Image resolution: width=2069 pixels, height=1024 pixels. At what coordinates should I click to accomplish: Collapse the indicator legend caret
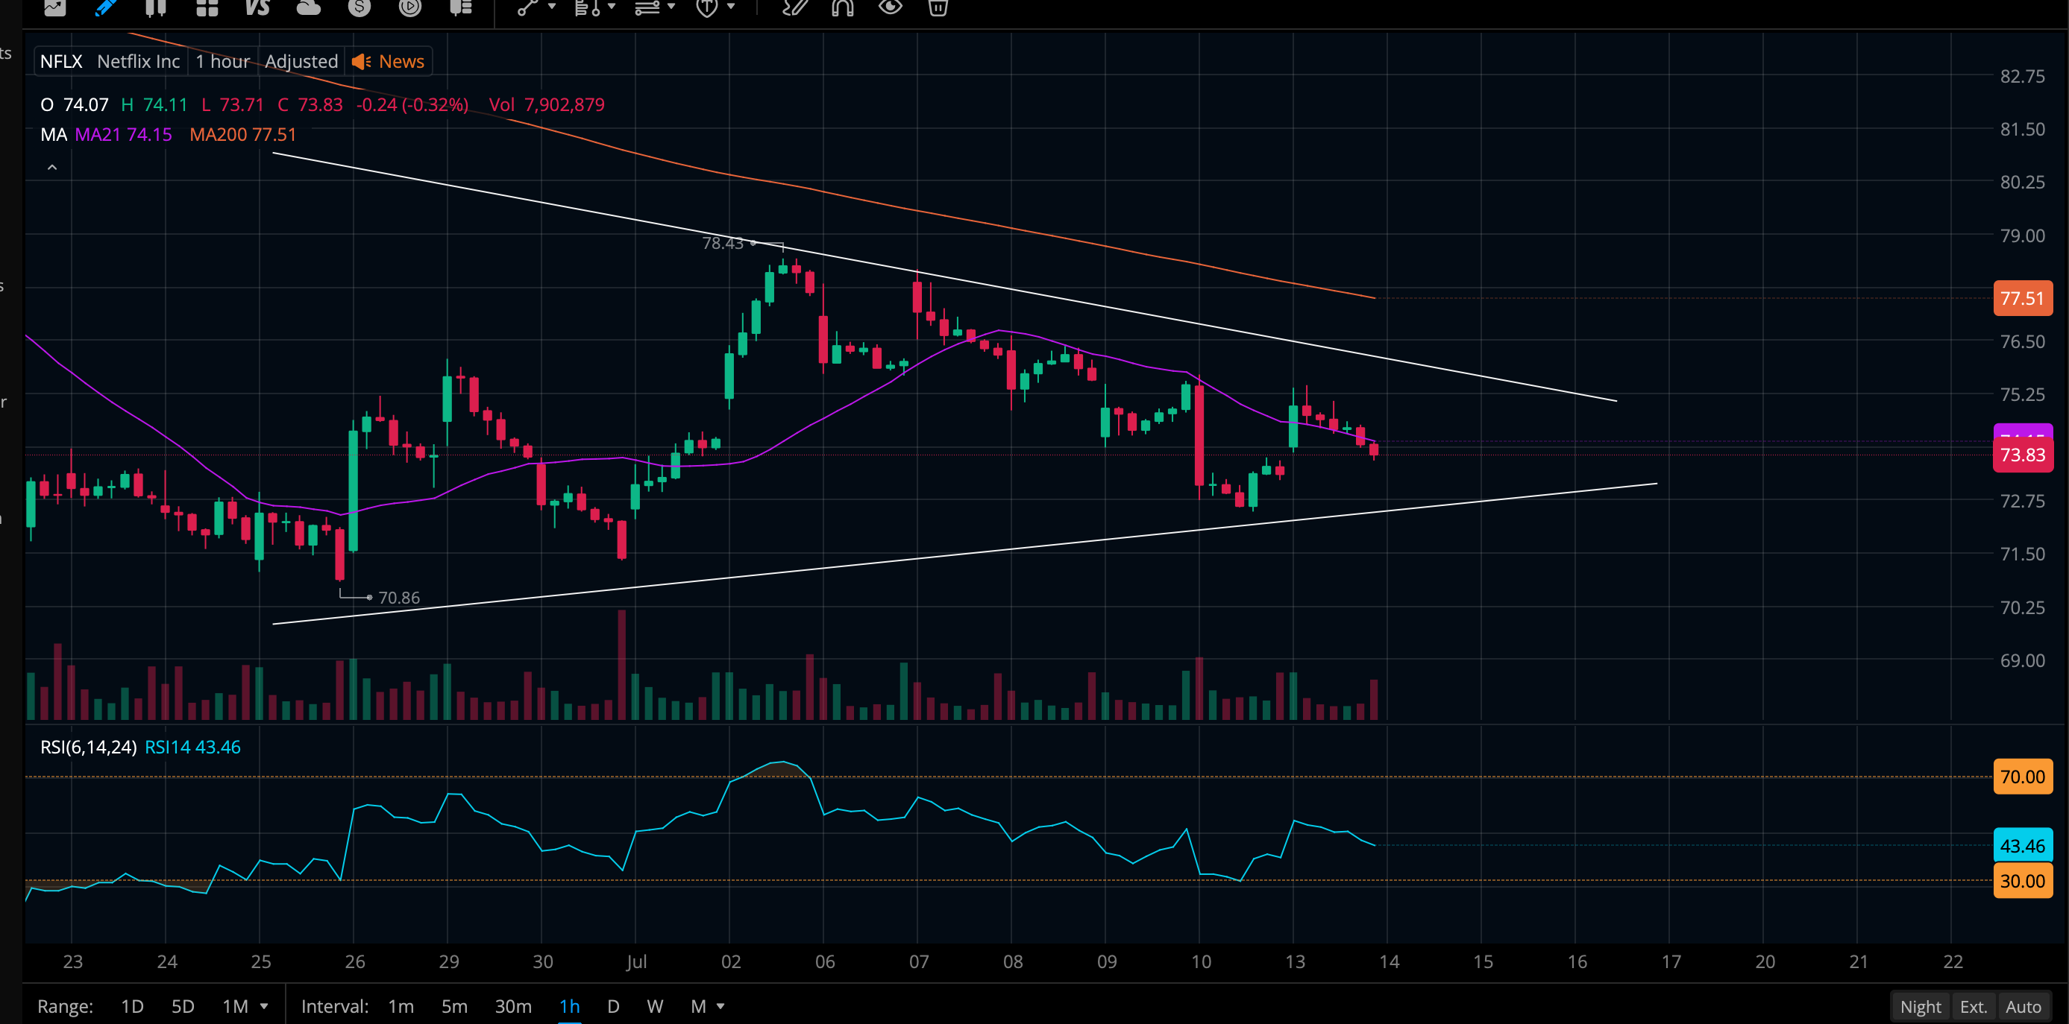(x=52, y=168)
